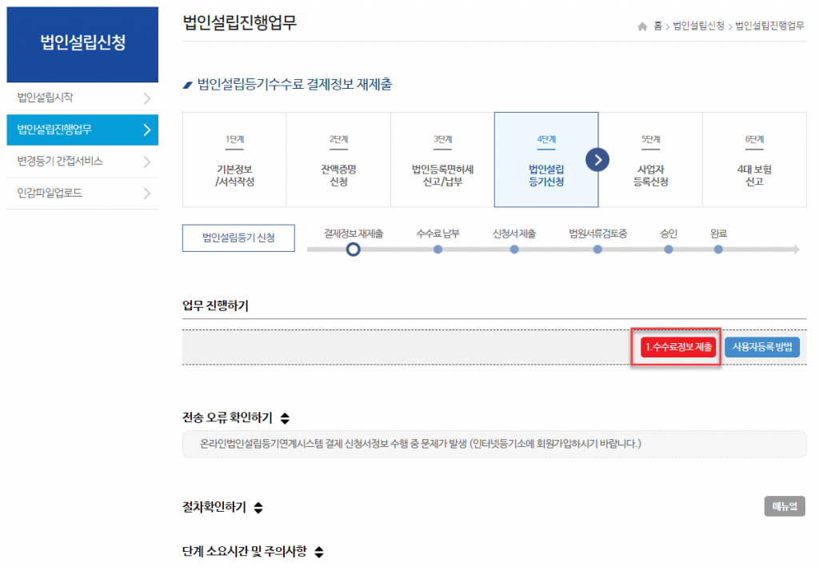
Task: Select 6단계 4대 보험 신고 step
Action: [x=754, y=160]
